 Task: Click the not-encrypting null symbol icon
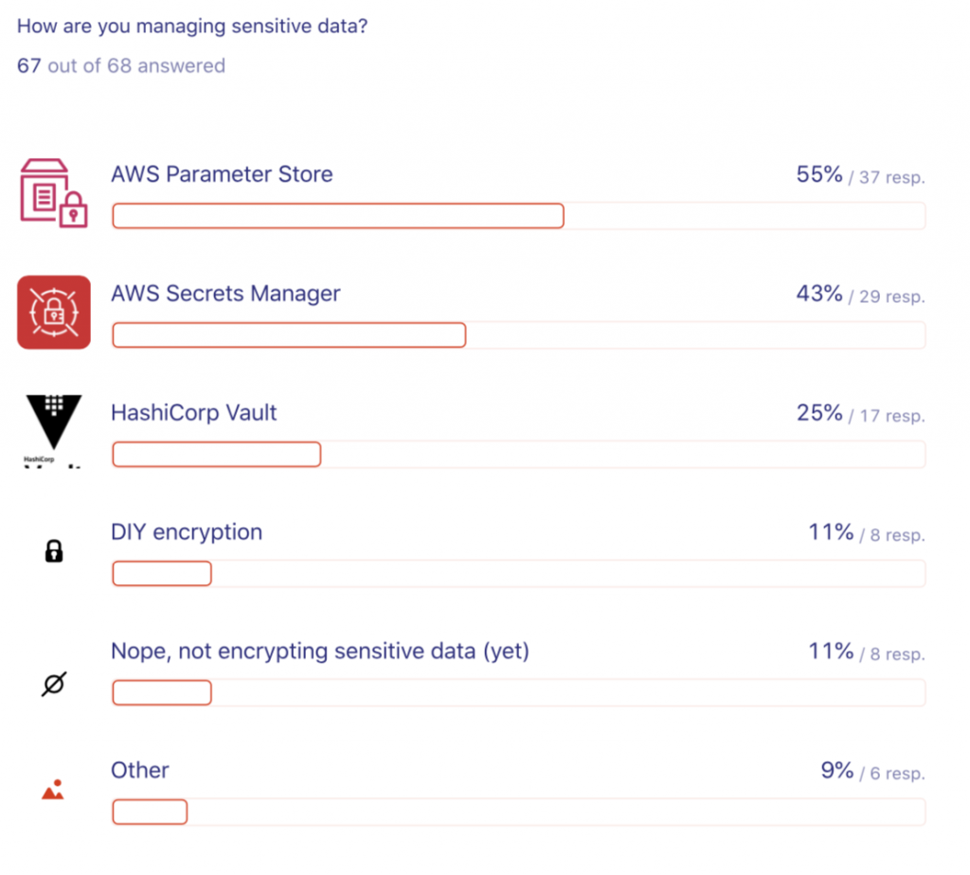click(x=54, y=684)
